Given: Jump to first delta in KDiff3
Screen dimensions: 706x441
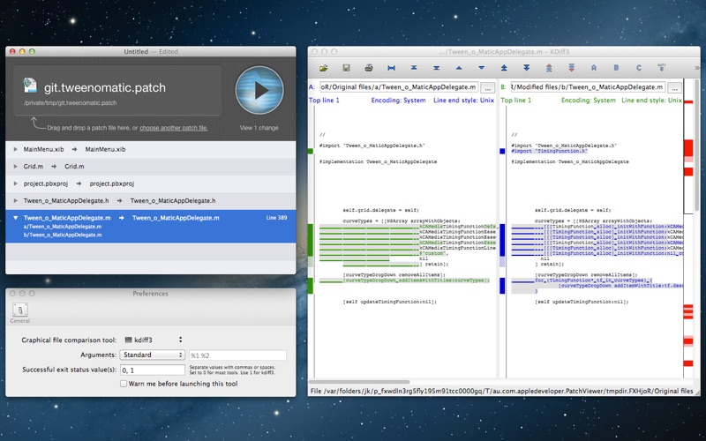Looking at the screenshot, I should [x=414, y=68].
